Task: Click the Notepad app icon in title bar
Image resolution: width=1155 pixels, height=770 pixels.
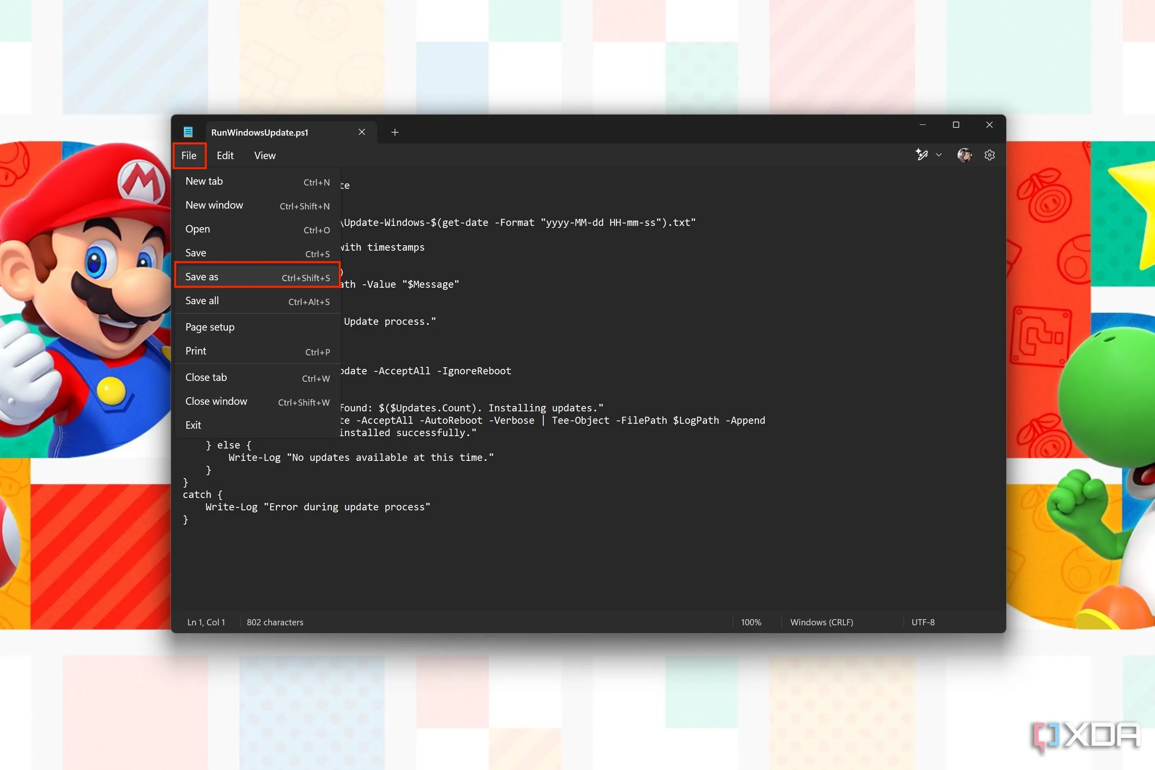Action: coord(188,131)
